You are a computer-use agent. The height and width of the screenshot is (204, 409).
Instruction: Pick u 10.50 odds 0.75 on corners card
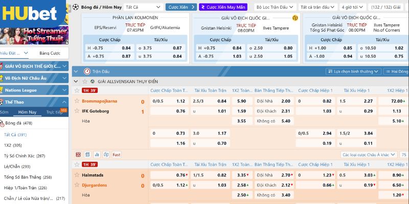382,56
